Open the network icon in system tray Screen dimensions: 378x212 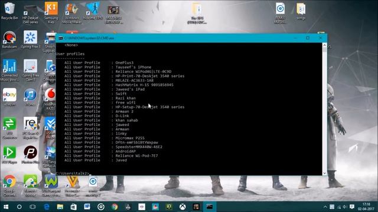click(x=338, y=207)
